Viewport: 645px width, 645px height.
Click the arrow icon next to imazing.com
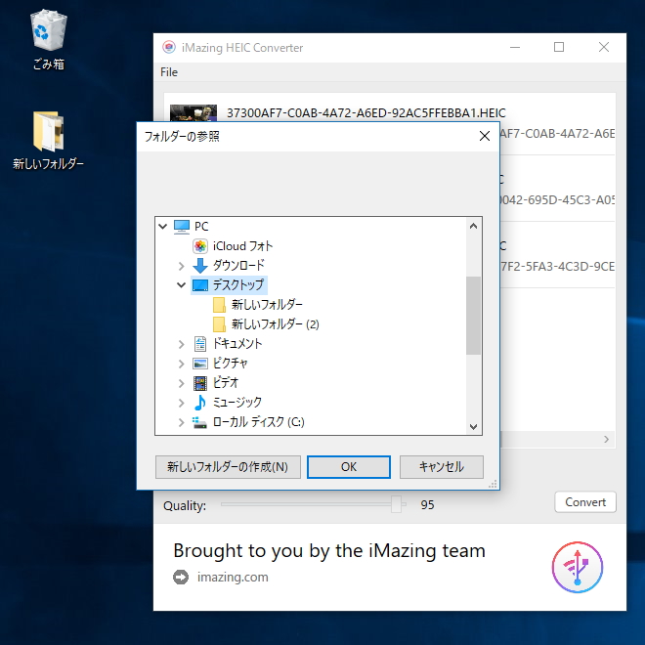[x=181, y=577]
